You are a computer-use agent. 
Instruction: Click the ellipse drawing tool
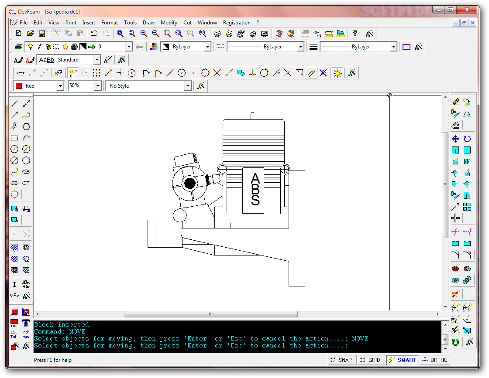(x=26, y=172)
